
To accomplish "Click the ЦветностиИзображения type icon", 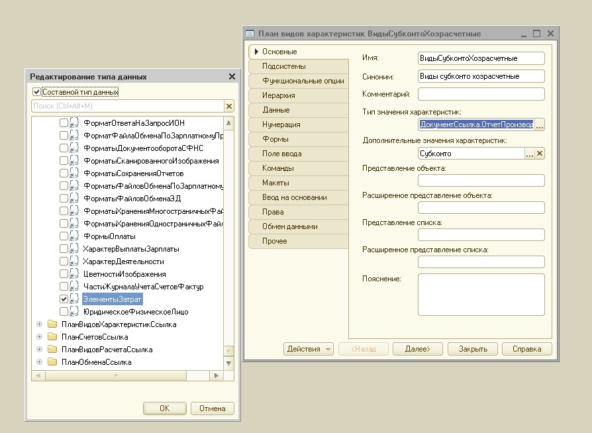I will click(74, 274).
